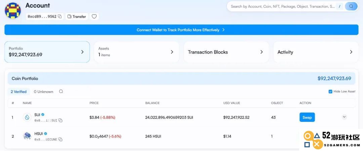This screenshot has width=363, height=151.
Task: Click the 245 HSUI balance
Action: 153,136
